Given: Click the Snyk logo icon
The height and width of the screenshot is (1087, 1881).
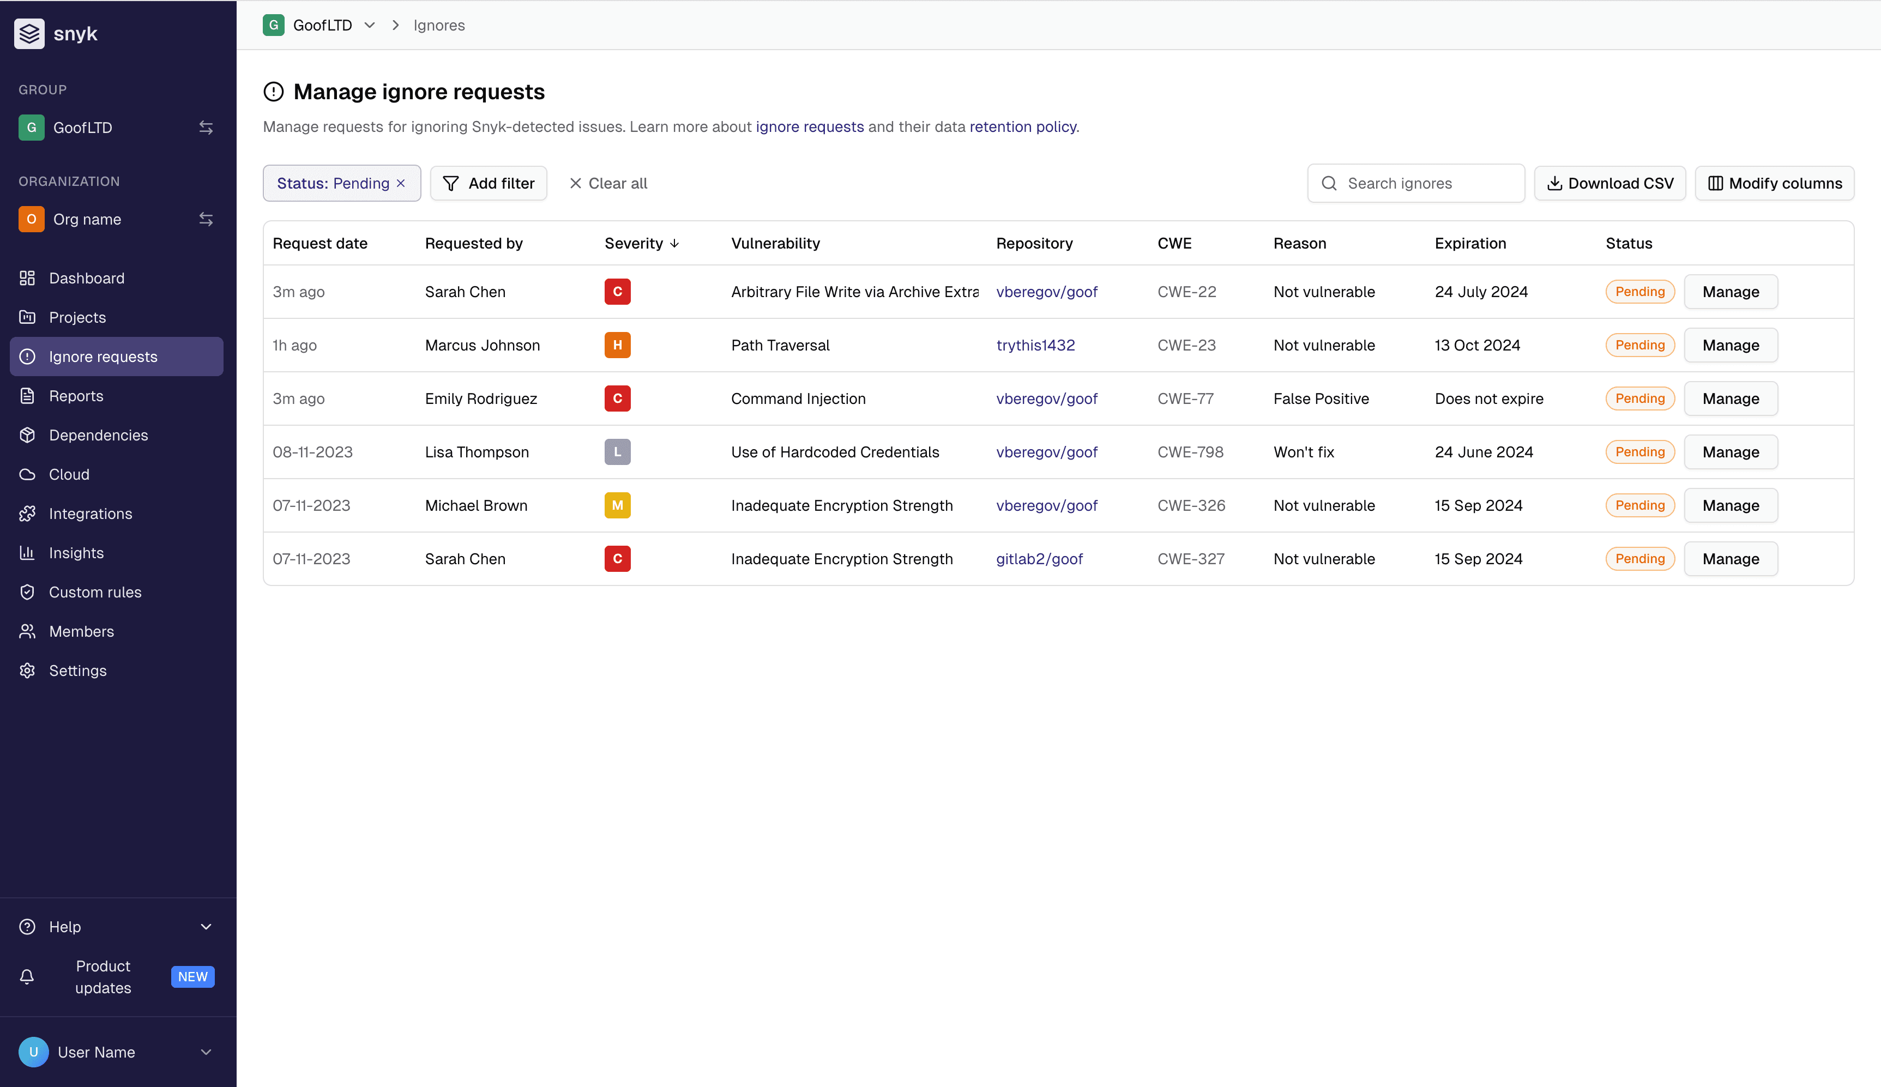Looking at the screenshot, I should point(29,34).
